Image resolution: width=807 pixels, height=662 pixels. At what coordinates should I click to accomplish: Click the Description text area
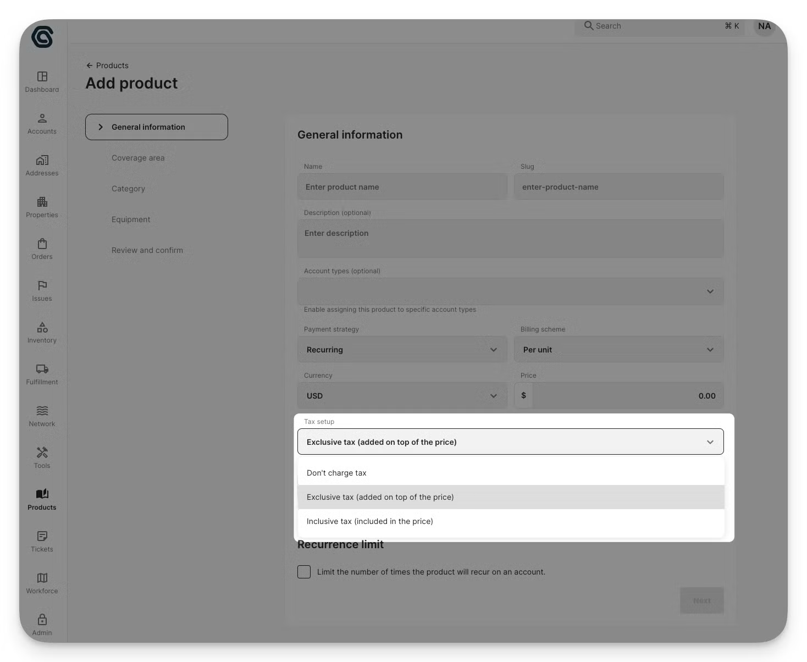pos(511,239)
